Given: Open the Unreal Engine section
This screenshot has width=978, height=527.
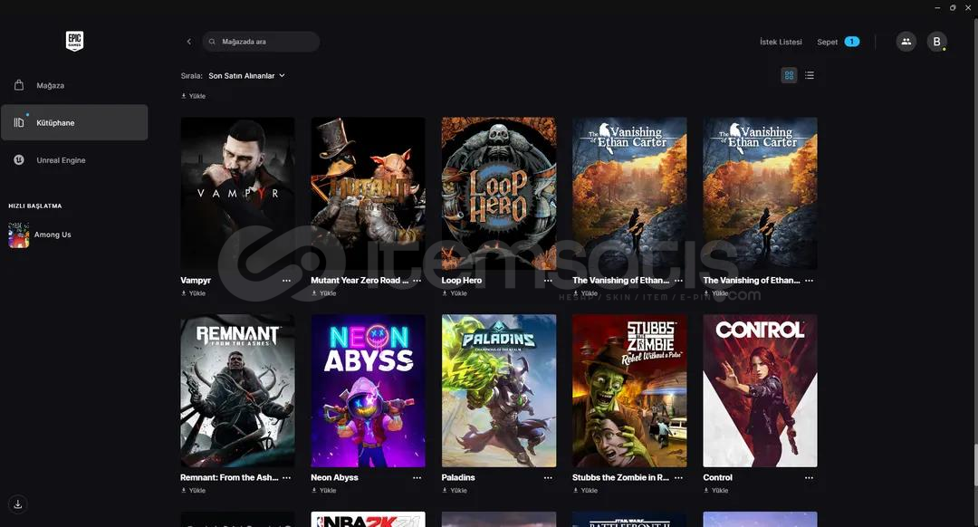Looking at the screenshot, I should pos(74,160).
